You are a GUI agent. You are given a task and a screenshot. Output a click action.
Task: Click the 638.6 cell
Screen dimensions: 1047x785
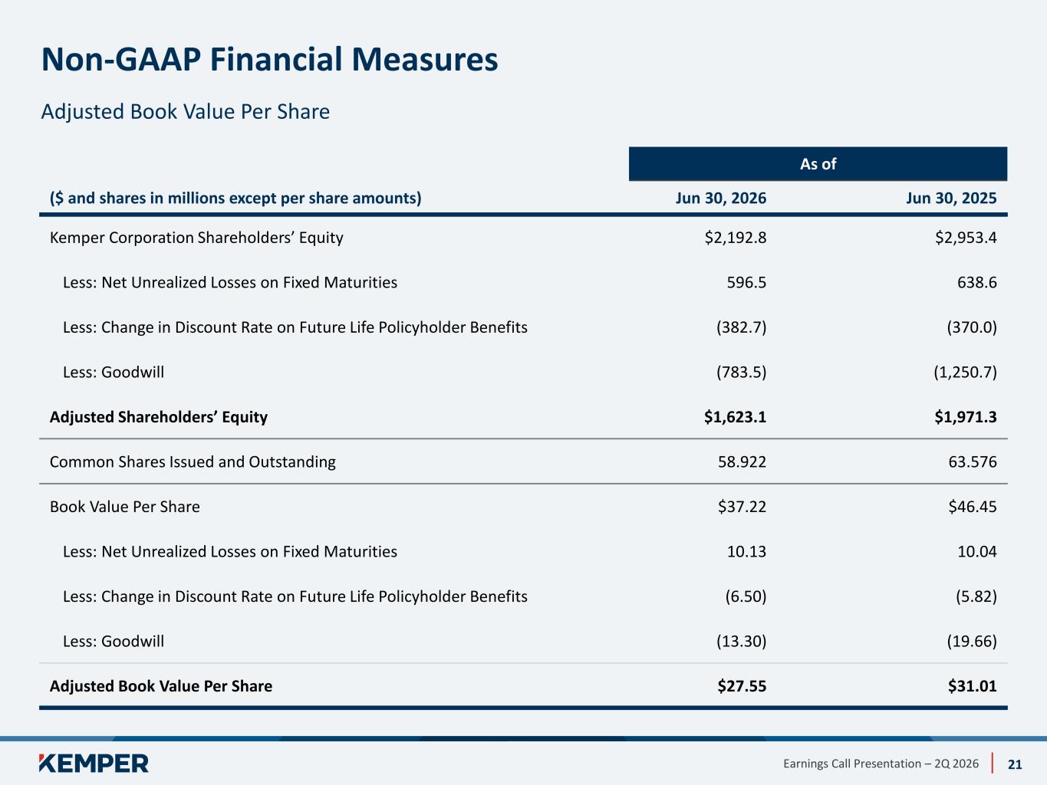click(977, 283)
